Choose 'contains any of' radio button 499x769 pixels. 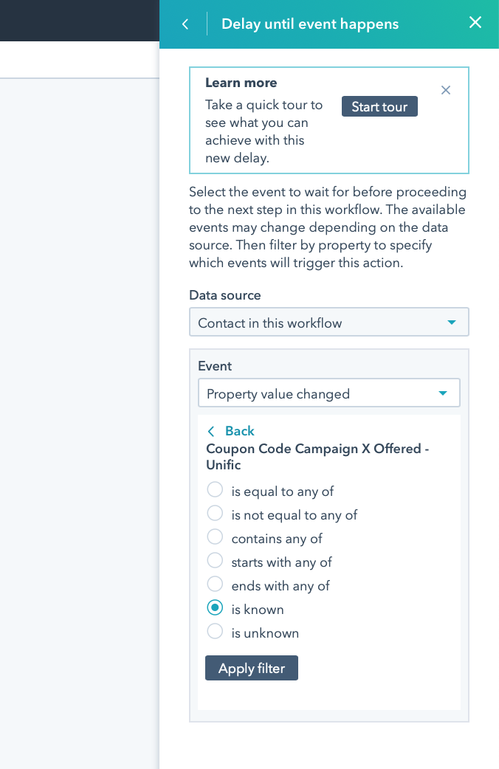click(x=215, y=537)
